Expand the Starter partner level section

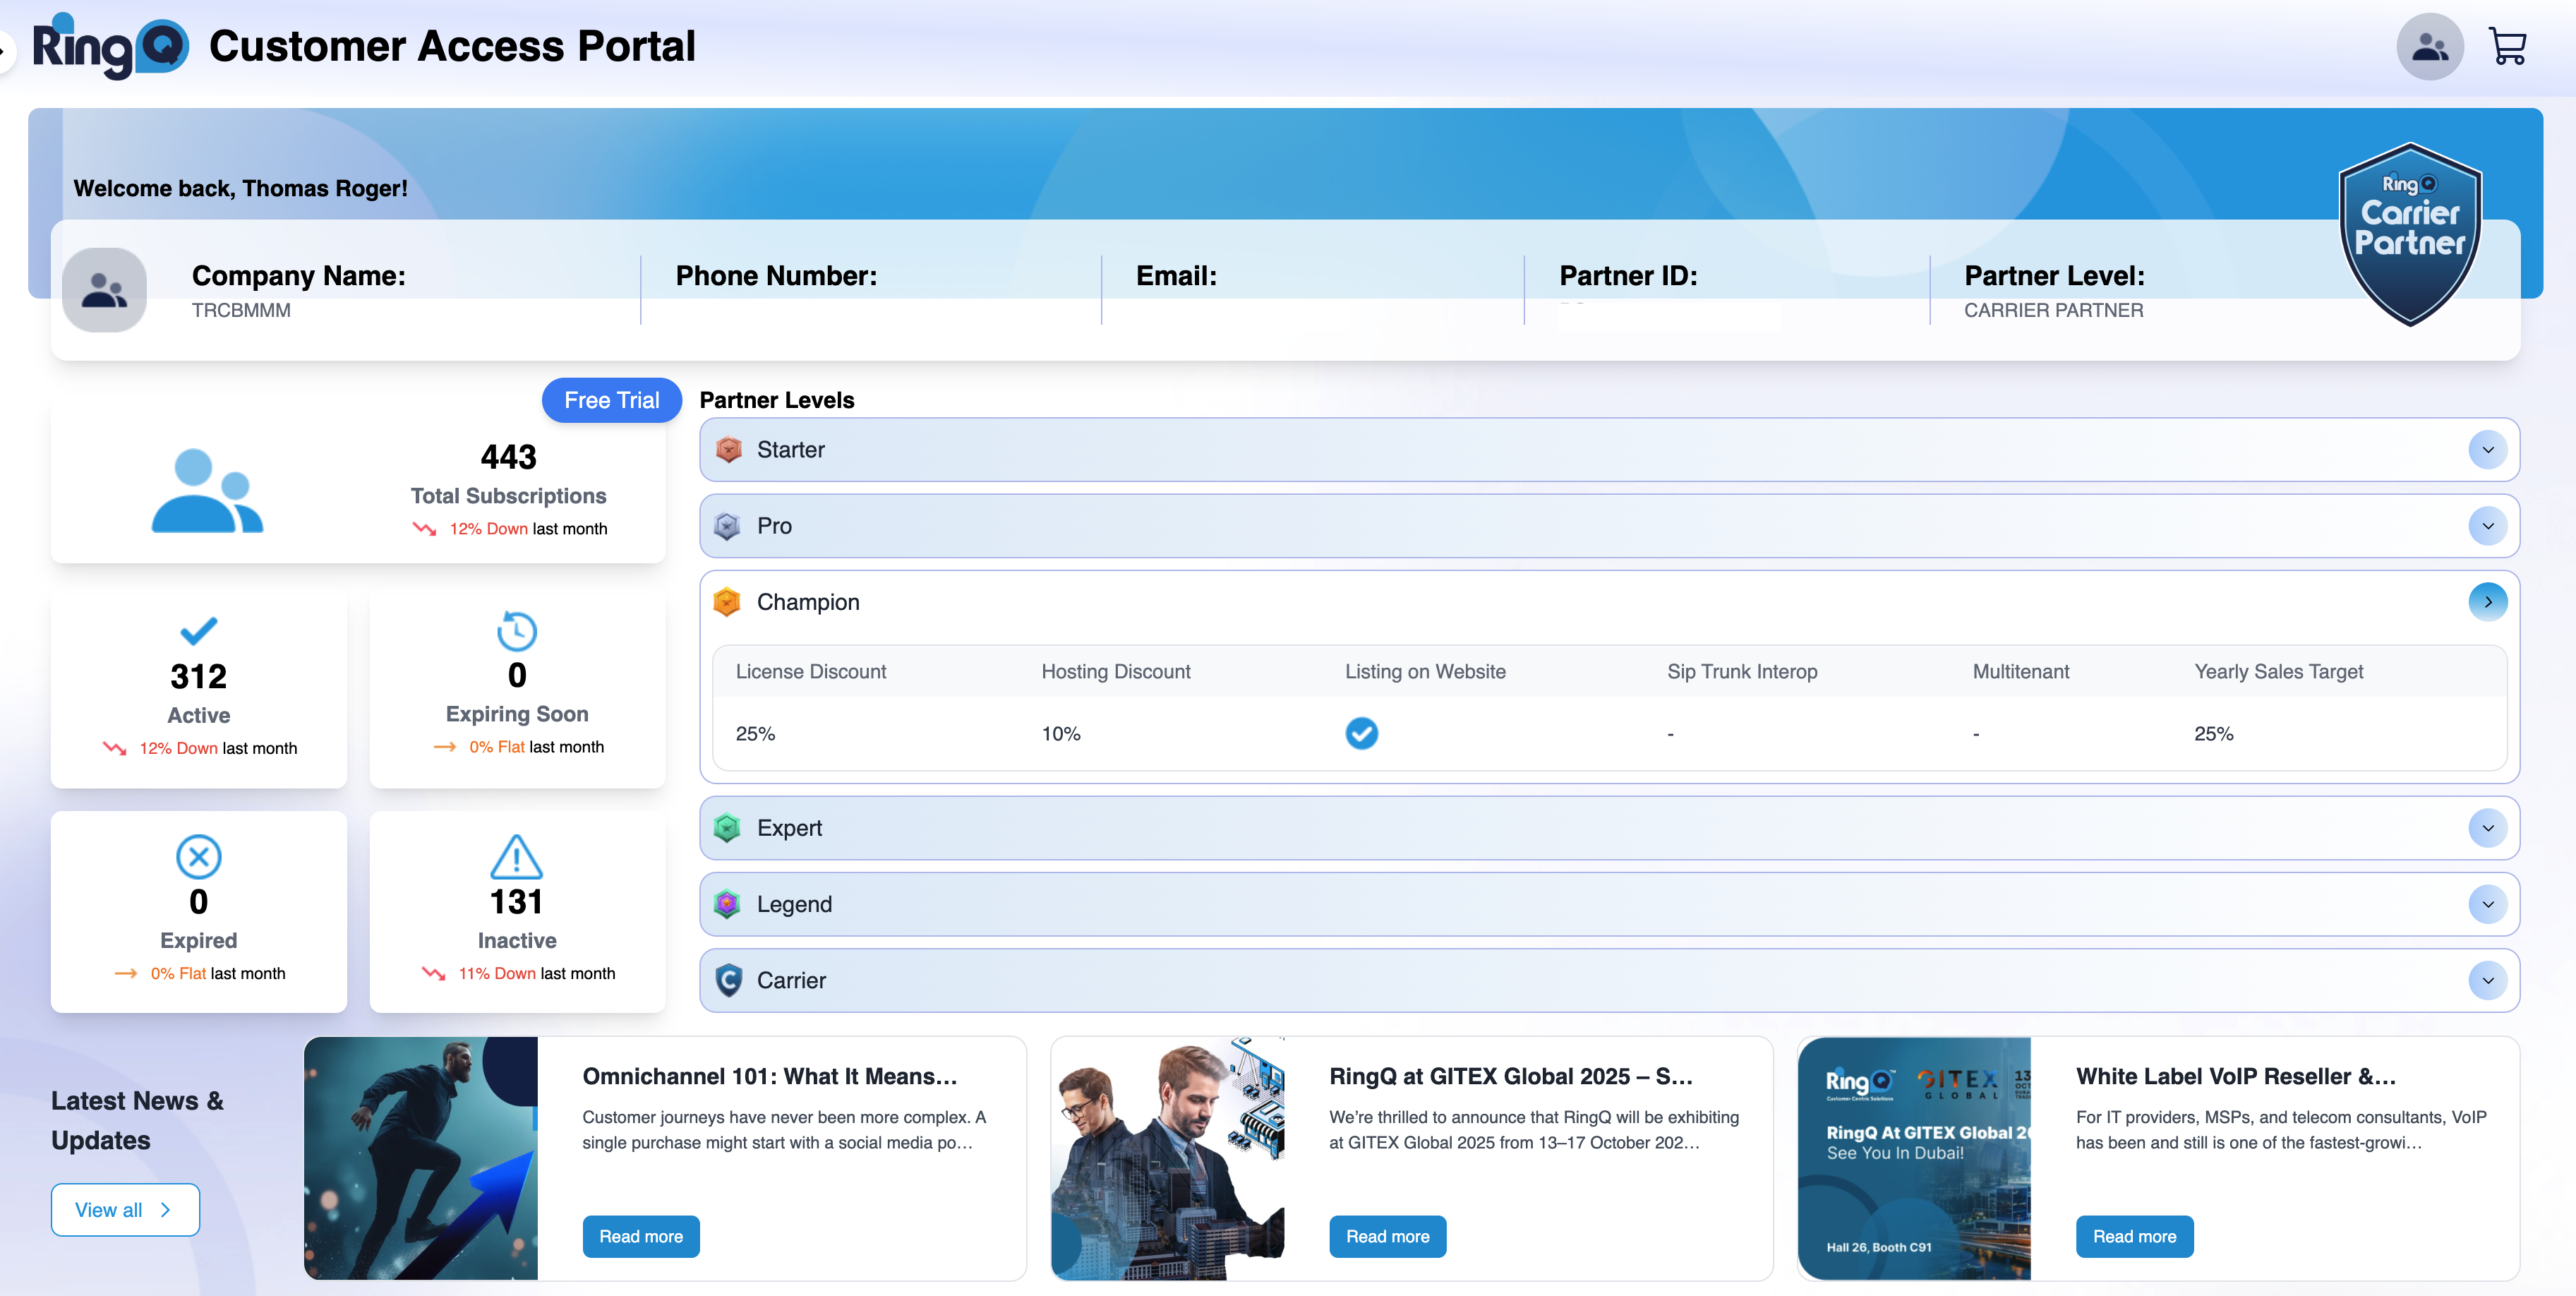[x=2488, y=450]
